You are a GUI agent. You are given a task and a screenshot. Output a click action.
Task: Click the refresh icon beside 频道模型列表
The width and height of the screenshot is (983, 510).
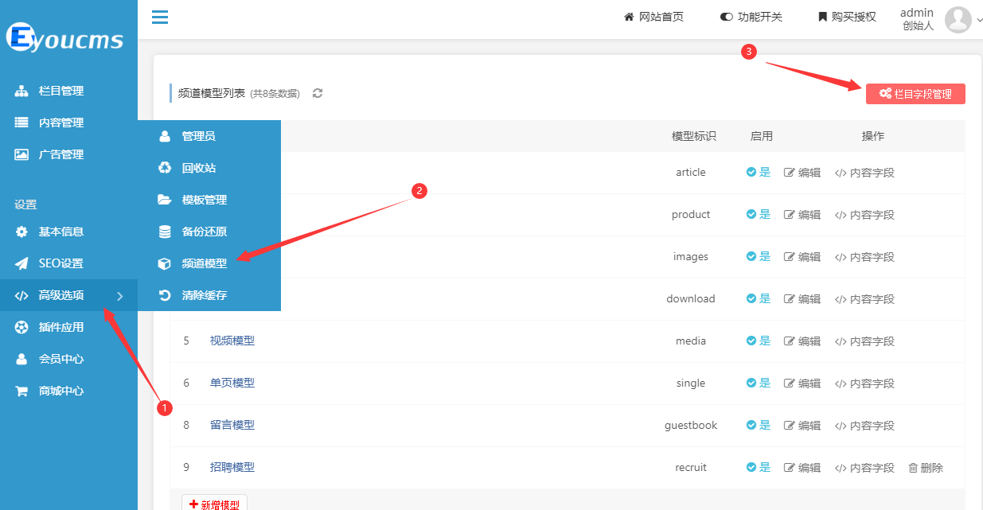coord(317,93)
